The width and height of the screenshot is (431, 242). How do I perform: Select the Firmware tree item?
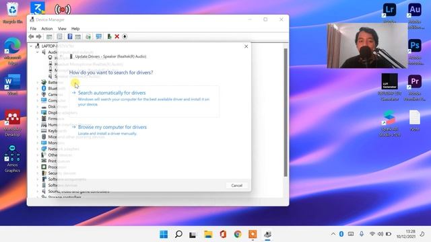56,118
